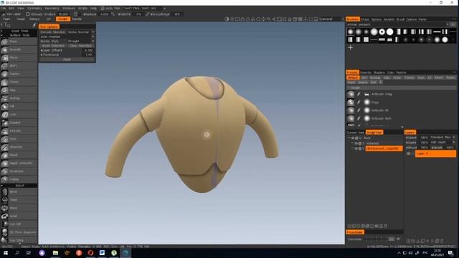The width and height of the screenshot is (459, 258).
Task: Select the Copy preset in the list
Action: tap(375, 102)
